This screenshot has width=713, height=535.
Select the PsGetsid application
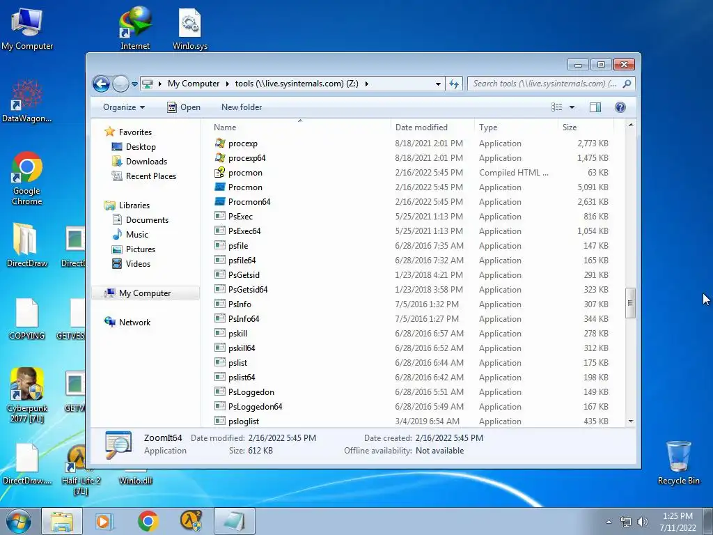[x=244, y=274]
